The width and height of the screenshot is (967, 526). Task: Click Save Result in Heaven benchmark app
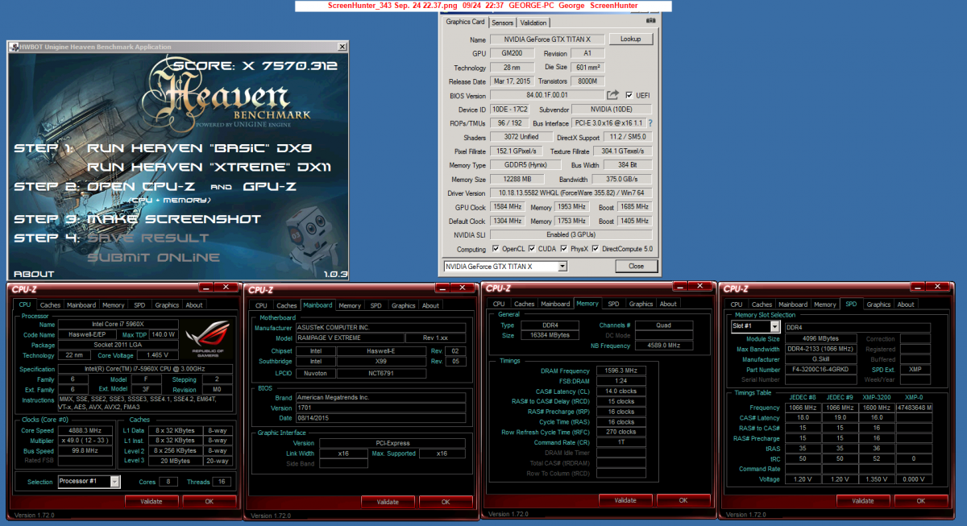coord(147,238)
